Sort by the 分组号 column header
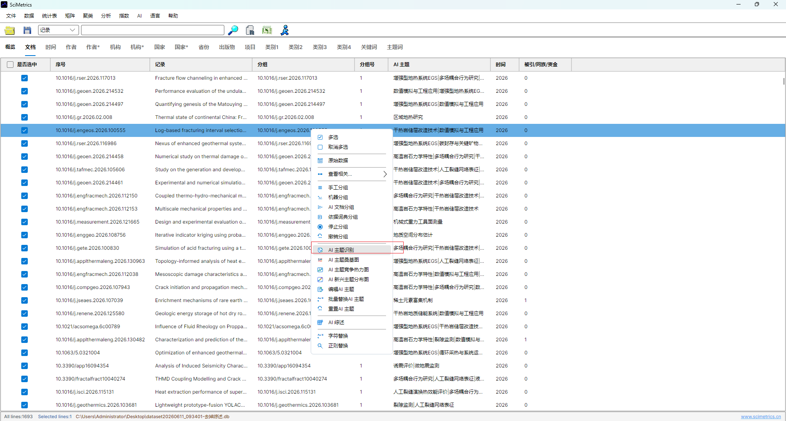The height and width of the screenshot is (421, 786). click(371, 65)
